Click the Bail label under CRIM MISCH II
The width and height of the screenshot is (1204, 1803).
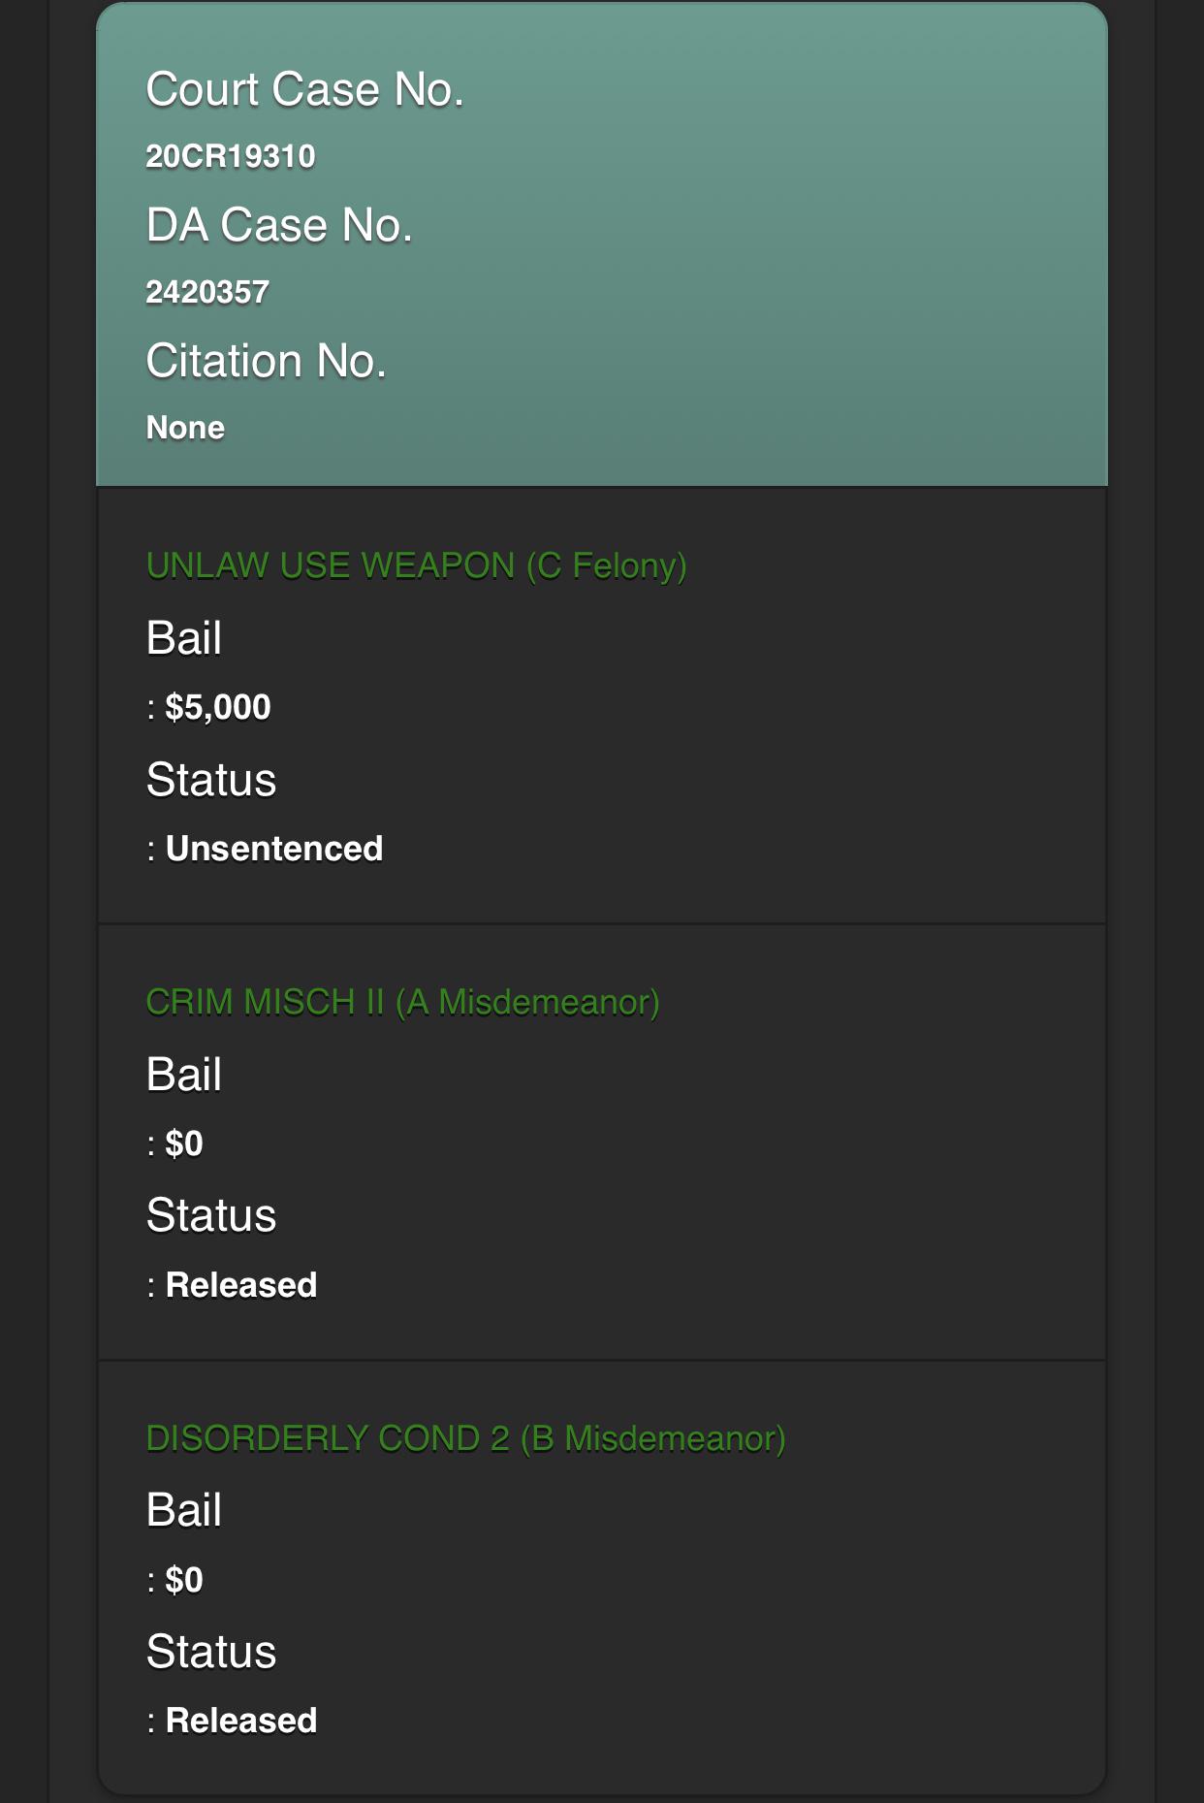point(184,1075)
